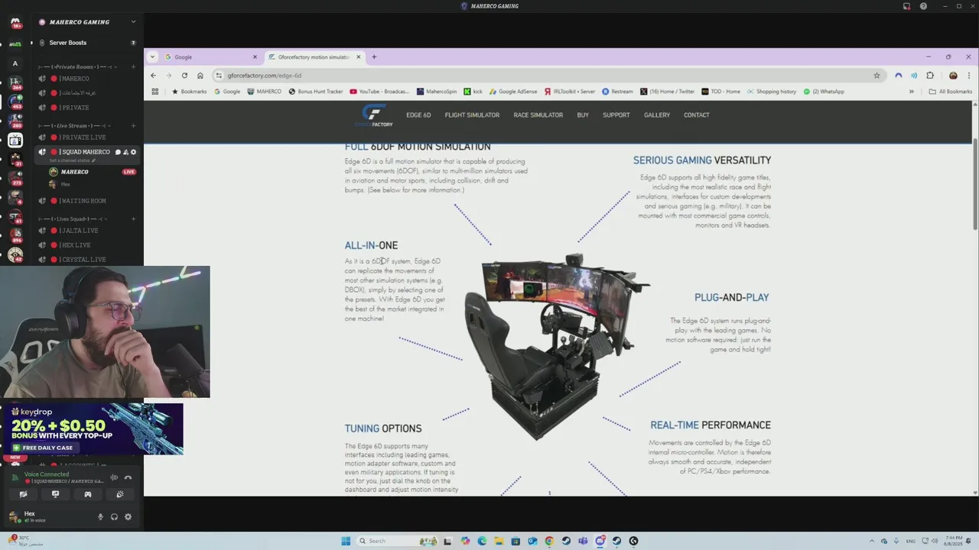Reload the gforcefactory page

point(184,76)
